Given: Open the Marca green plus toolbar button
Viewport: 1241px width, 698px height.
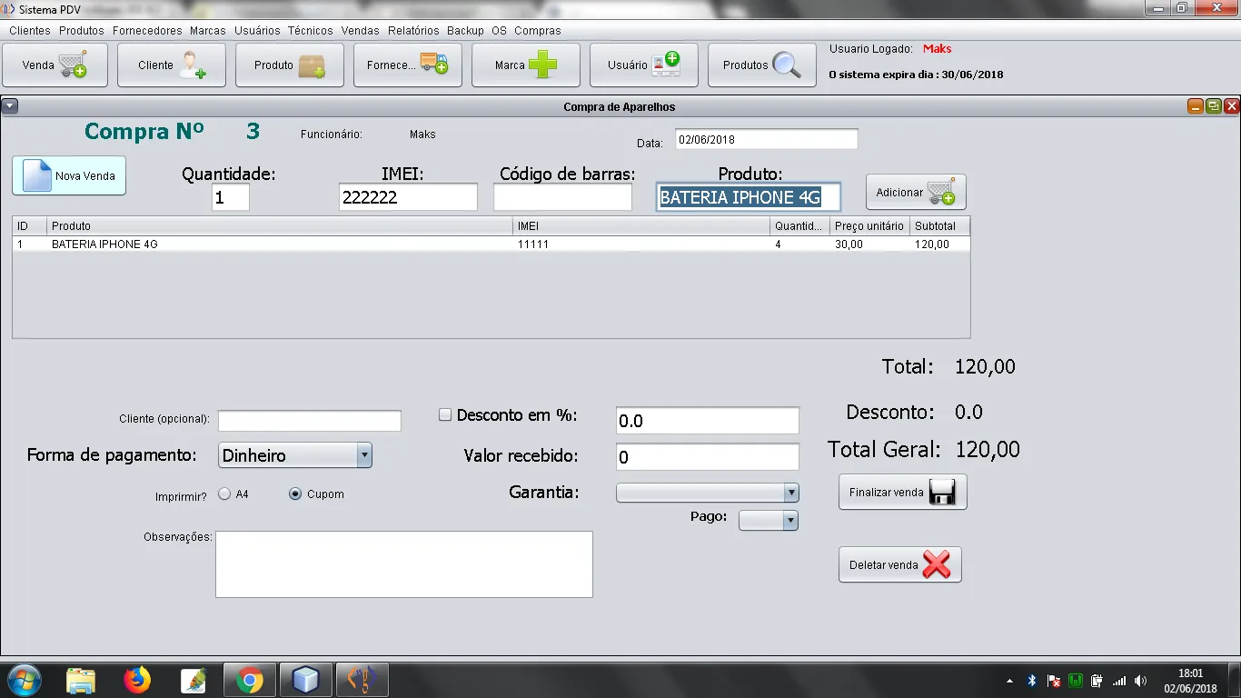Looking at the screenshot, I should (x=526, y=65).
